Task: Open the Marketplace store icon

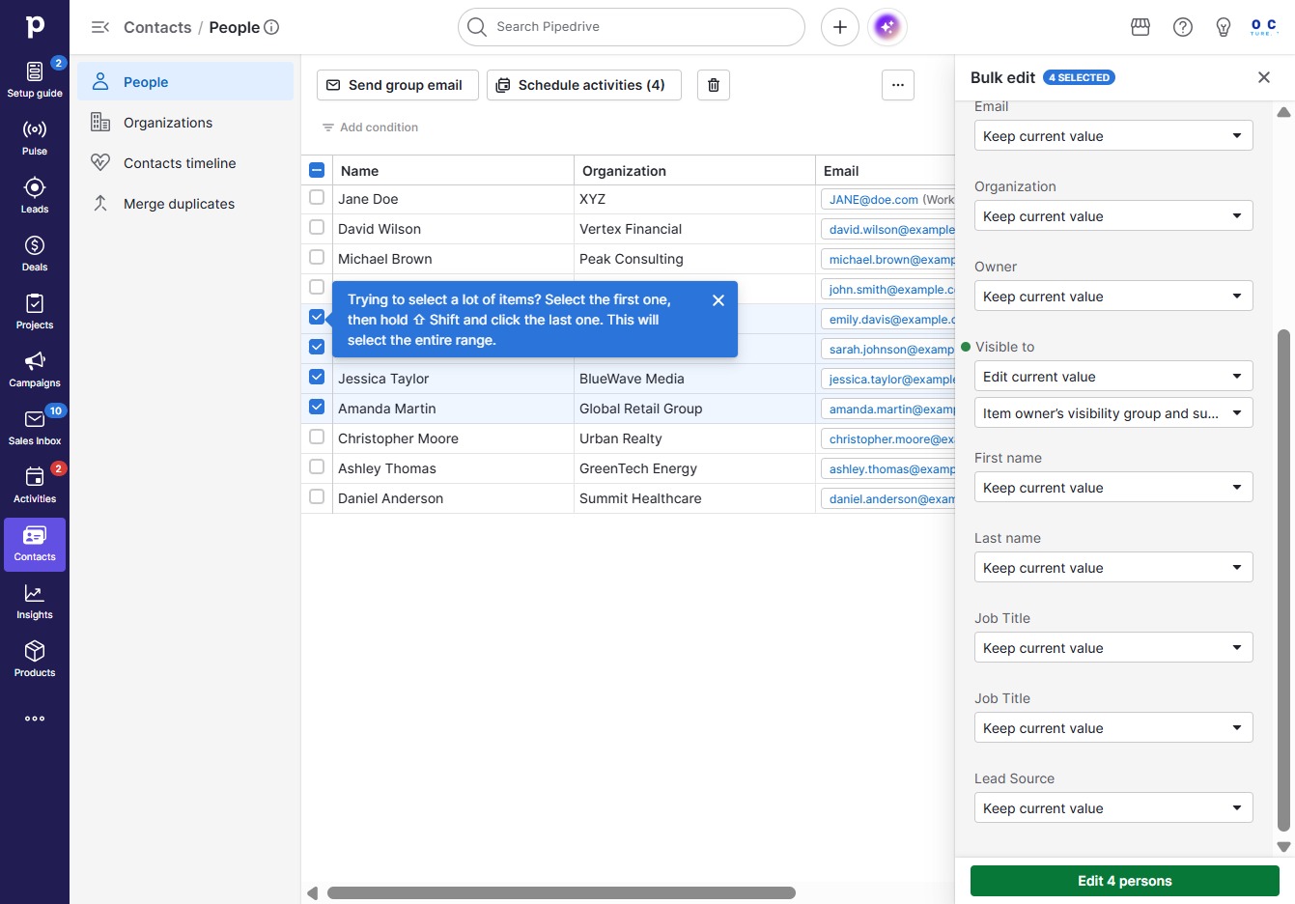Action: pos(1140,27)
